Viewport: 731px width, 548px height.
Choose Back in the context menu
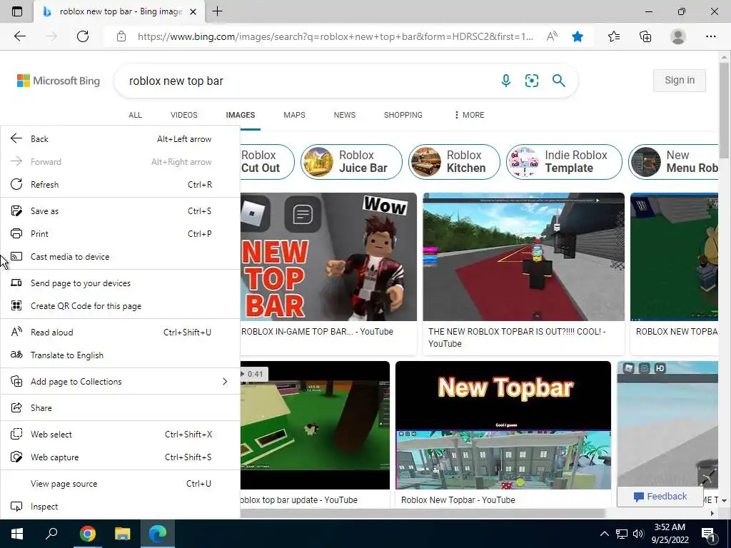pos(120,139)
